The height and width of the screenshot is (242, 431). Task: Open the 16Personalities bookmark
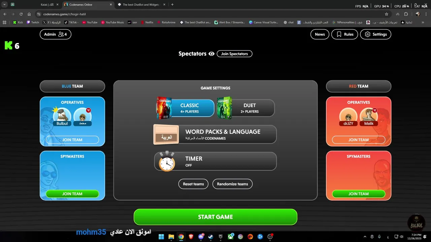pos(347,23)
